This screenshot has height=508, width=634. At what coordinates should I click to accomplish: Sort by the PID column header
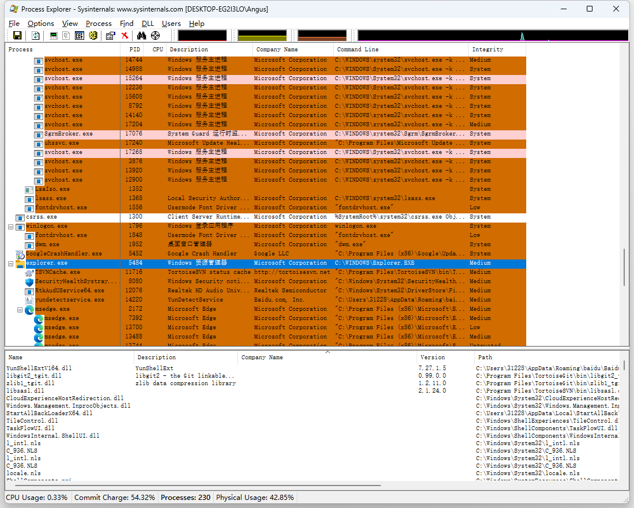coord(132,50)
